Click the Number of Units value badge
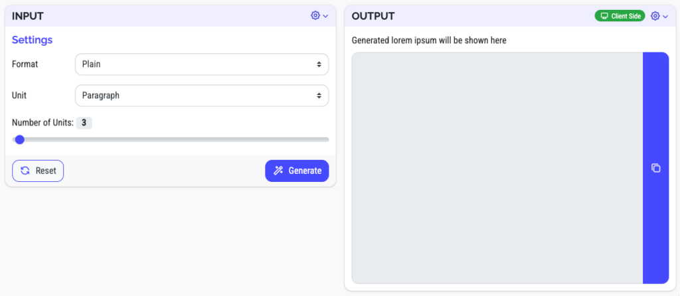This screenshot has height=296, width=680. [84, 123]
